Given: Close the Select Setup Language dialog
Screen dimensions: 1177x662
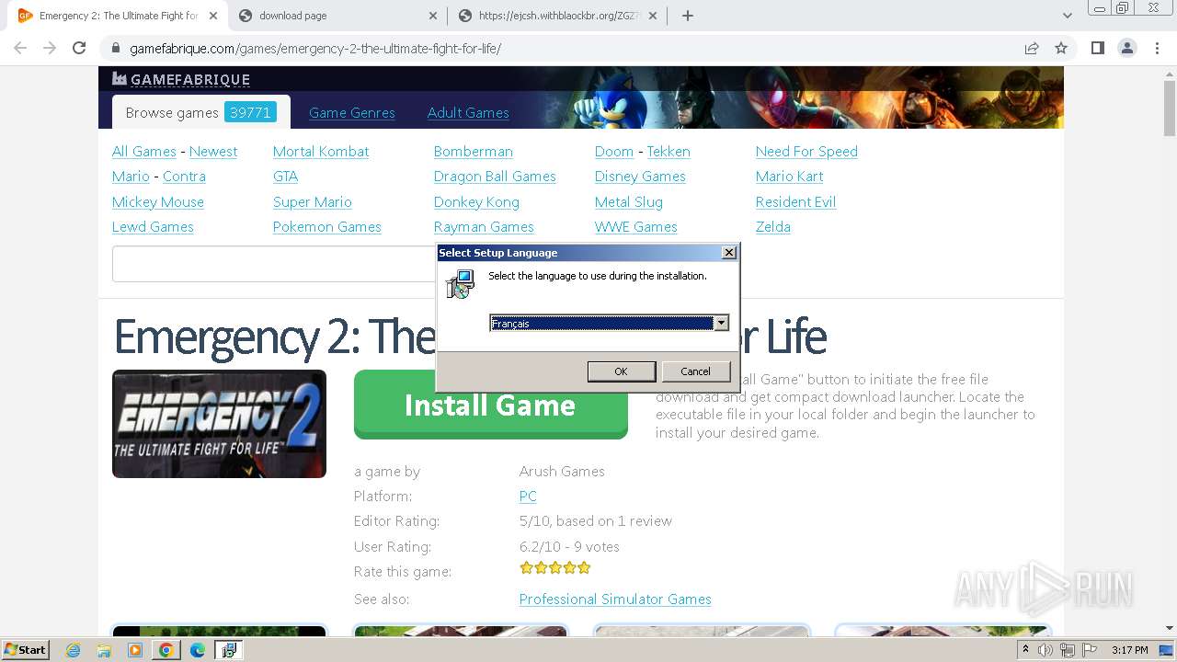Looking at the screenshot, I should 729,252.
